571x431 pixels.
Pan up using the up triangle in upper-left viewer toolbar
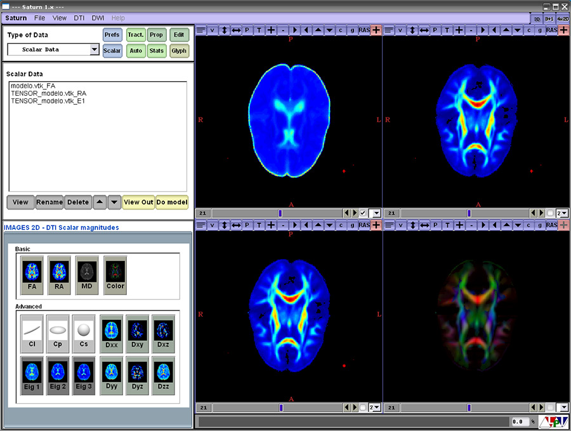318,30
